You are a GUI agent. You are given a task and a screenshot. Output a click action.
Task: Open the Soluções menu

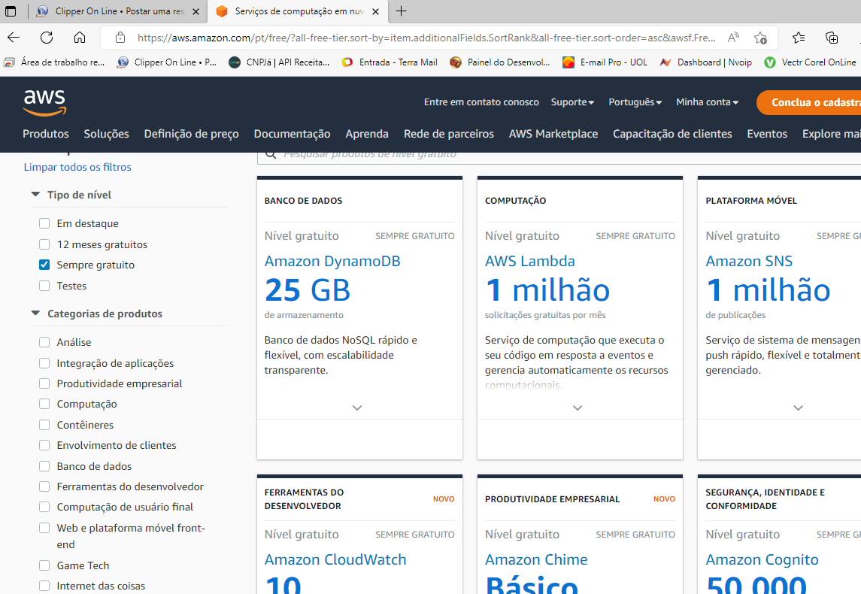(107, 134)
